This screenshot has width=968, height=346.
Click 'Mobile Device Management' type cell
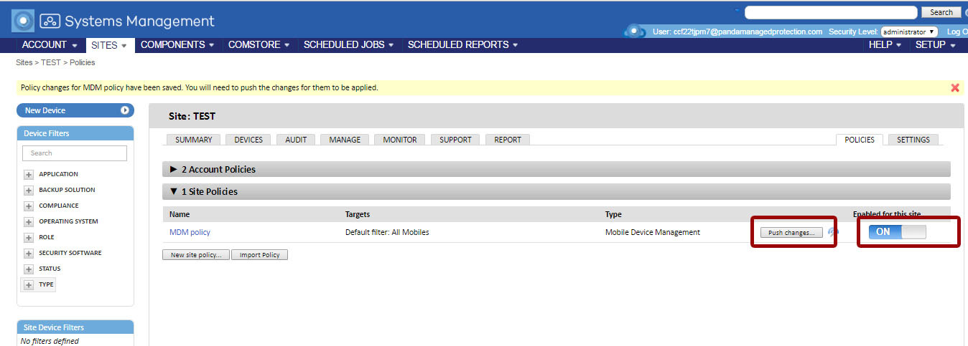click(x=653, y=232)
